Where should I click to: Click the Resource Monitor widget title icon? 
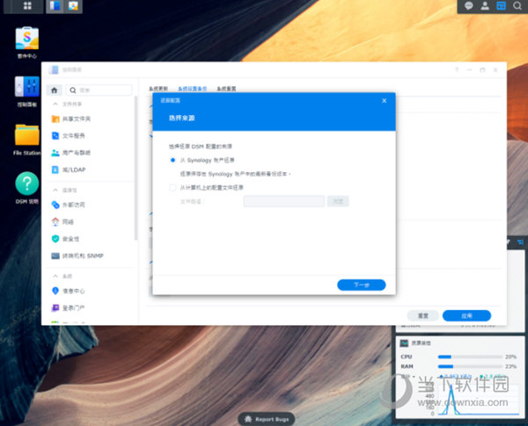(404, 343)
